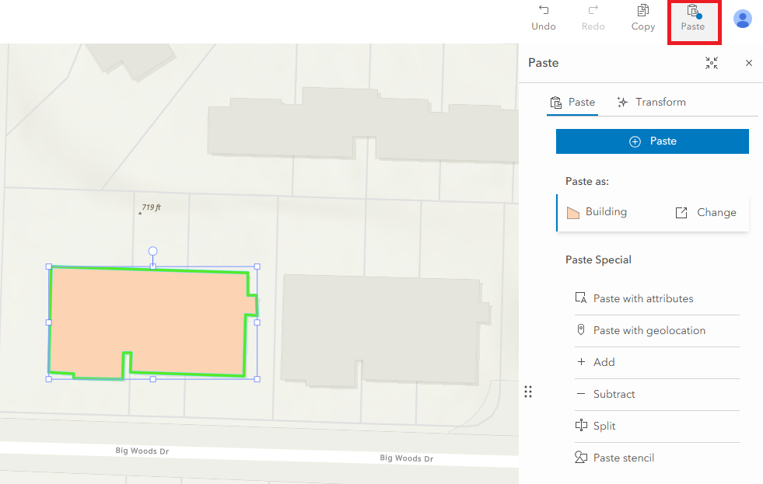Select the Copy tool in toolbar
The height and width of the screenshot is (484, 763).
tap(642, 18)
